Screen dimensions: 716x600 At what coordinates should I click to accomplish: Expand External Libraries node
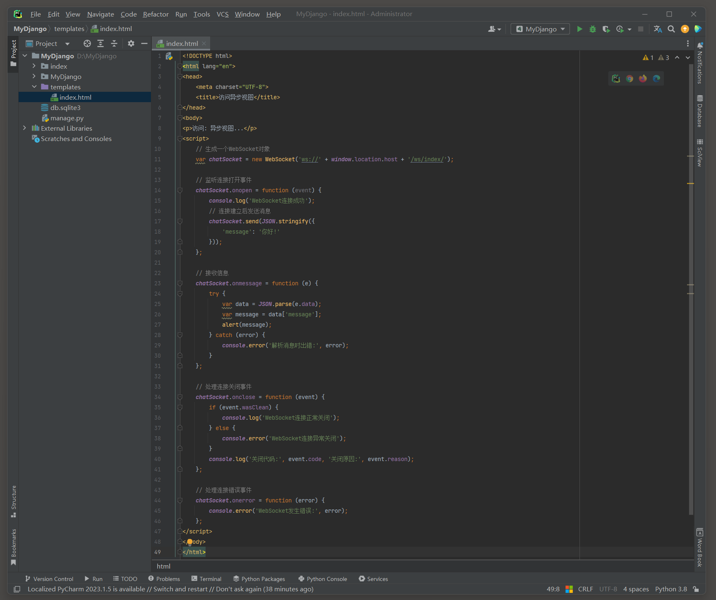(25, 128)
